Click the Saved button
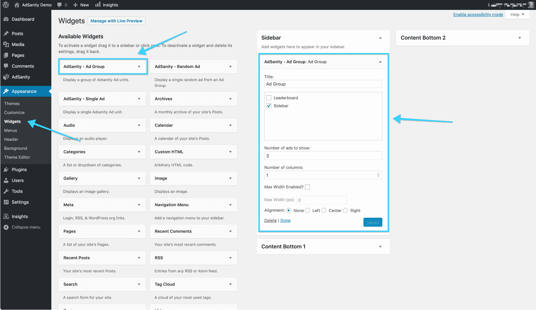The width and height of the screenshot is (536, 310). tap(373, 222)
